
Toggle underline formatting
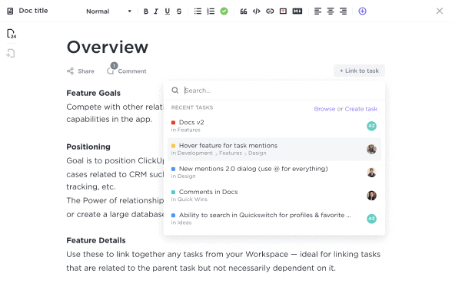pos(168,12)
